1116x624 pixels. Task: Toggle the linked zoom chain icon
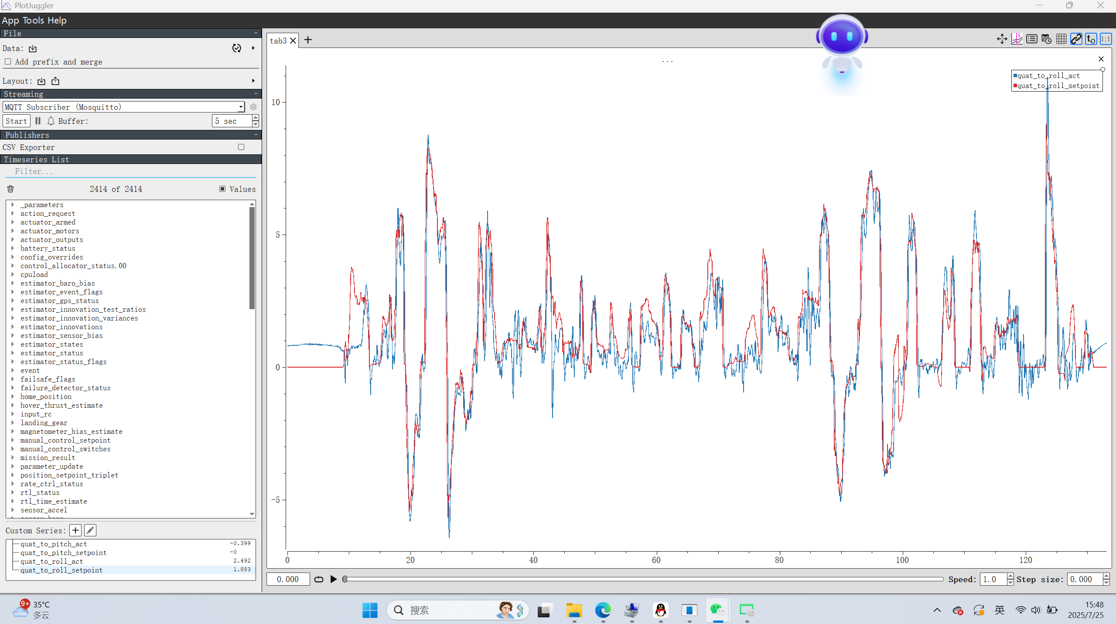[1076, 39]
